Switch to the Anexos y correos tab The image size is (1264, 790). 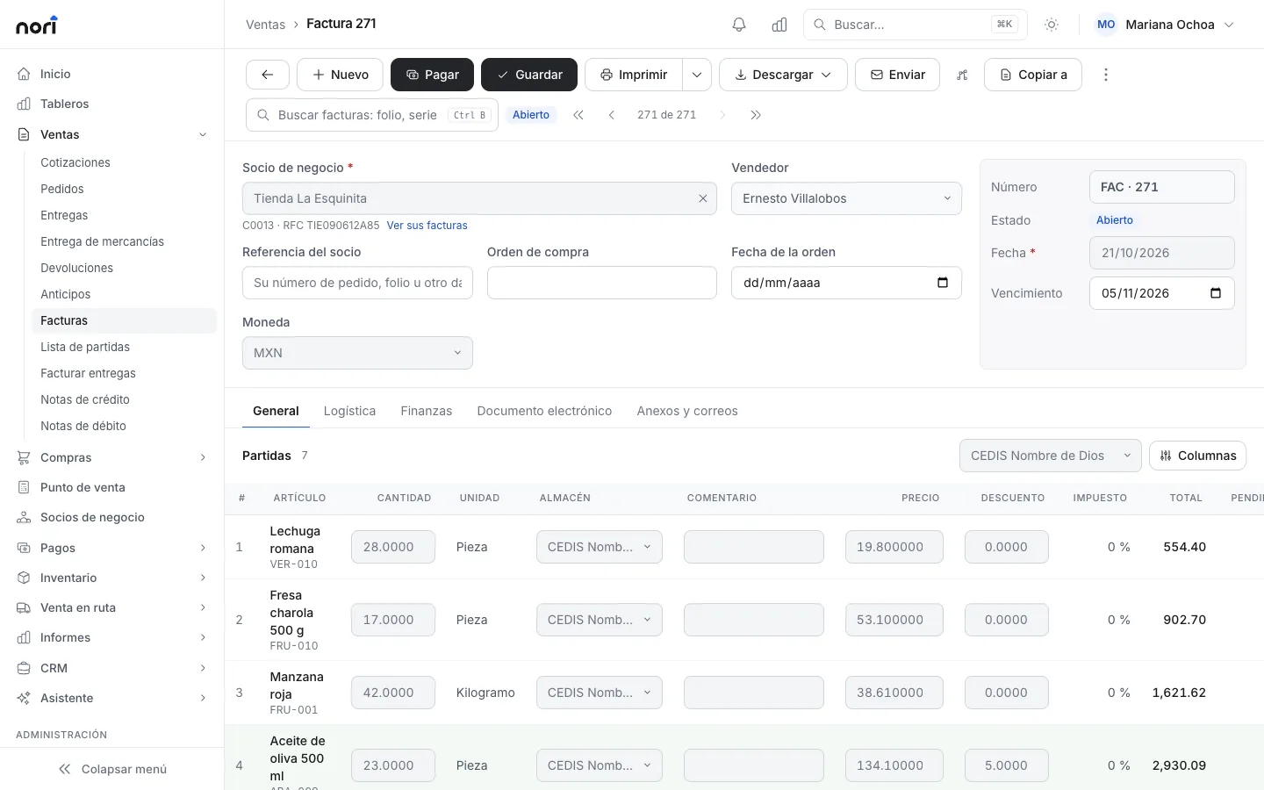[687, 411]
